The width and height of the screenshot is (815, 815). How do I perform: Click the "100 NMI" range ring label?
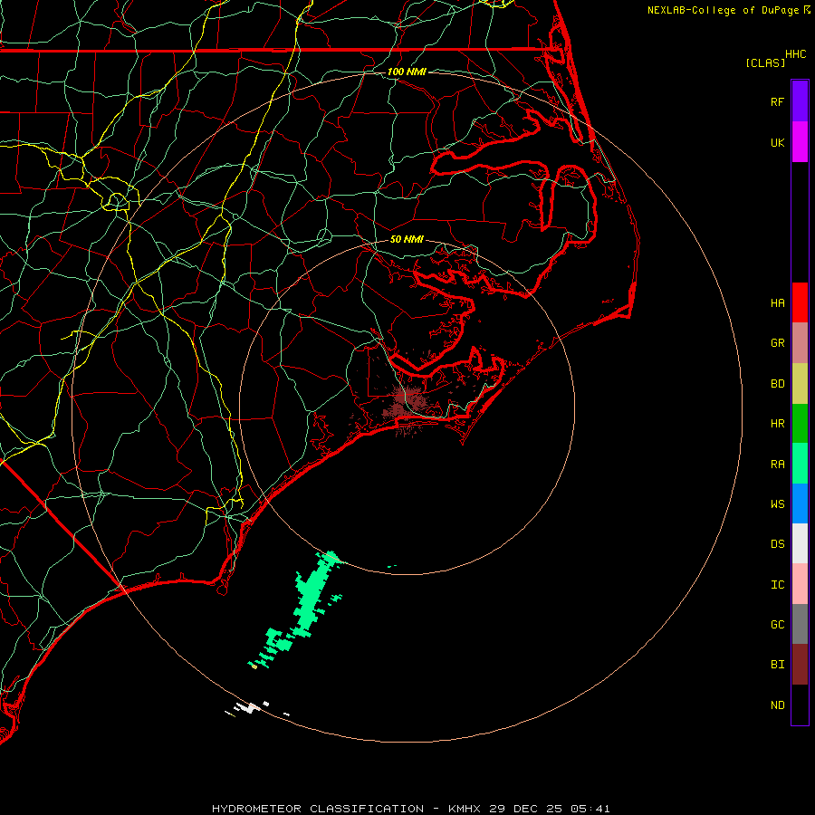click(407, 72)
